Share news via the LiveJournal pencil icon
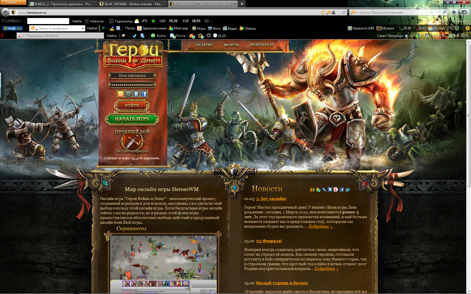471x294 pixels. 324,190
